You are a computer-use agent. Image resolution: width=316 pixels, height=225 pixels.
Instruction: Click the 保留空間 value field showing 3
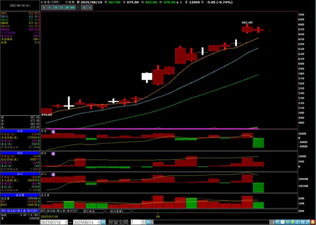point(136,222)
